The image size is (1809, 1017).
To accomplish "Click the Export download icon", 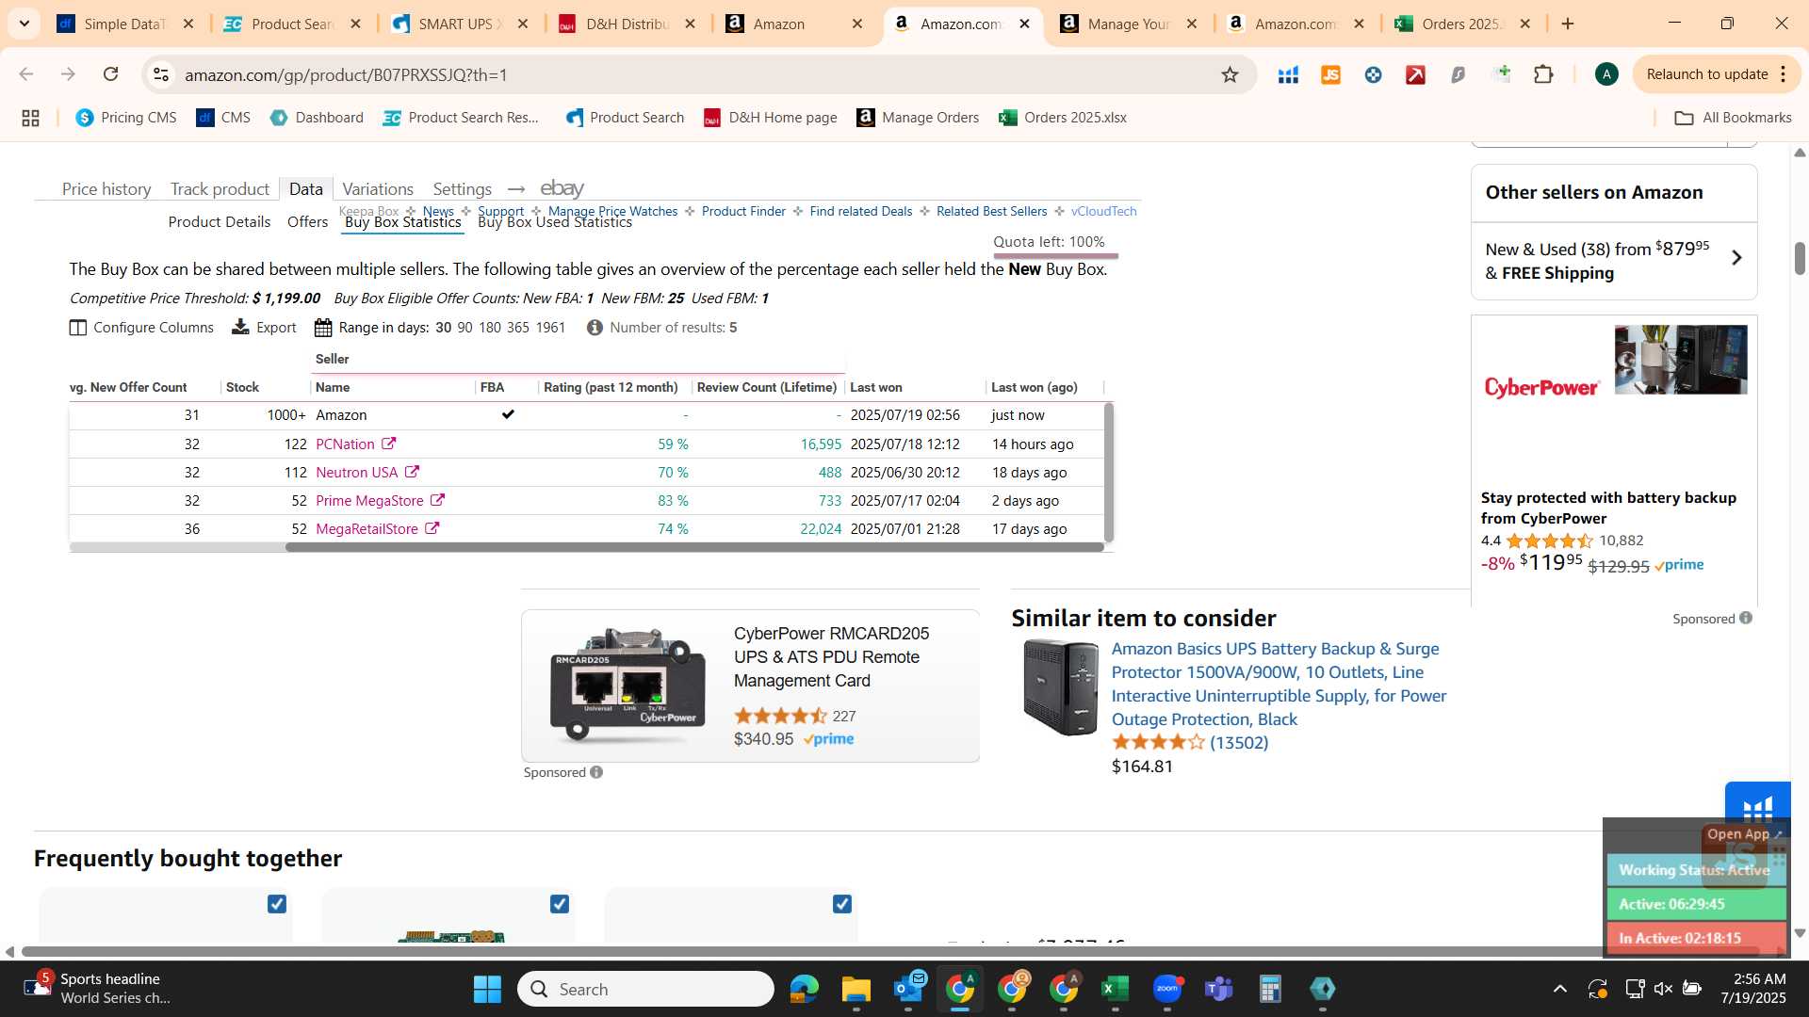I will point(240,327).
